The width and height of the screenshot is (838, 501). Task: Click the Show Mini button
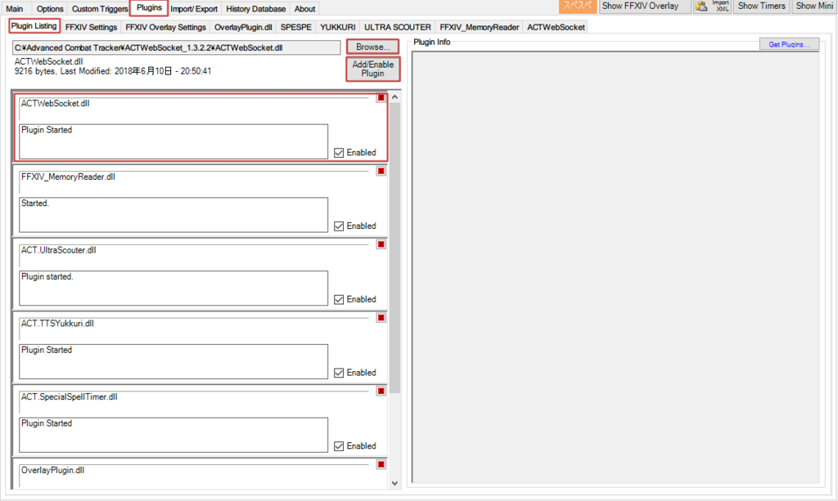click(x=814, y=6)
